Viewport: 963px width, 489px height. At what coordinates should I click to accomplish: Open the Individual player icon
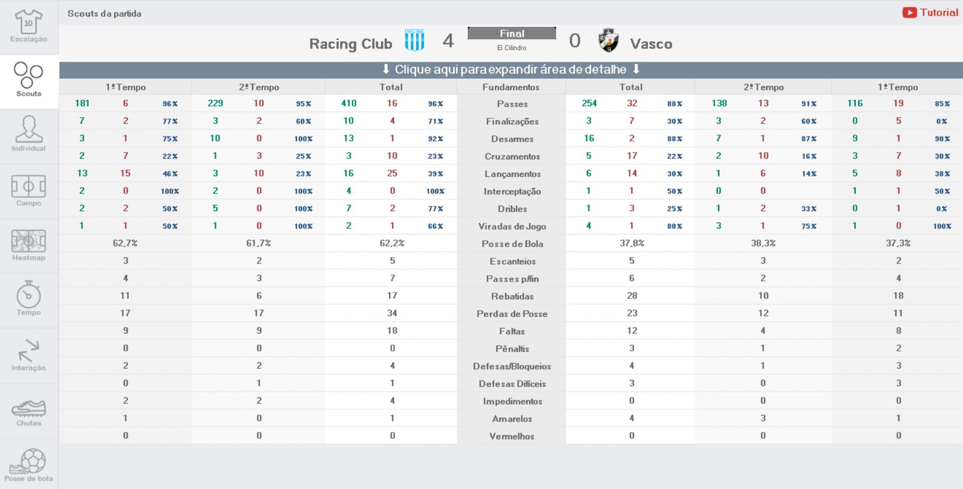[x=29, y=130]
